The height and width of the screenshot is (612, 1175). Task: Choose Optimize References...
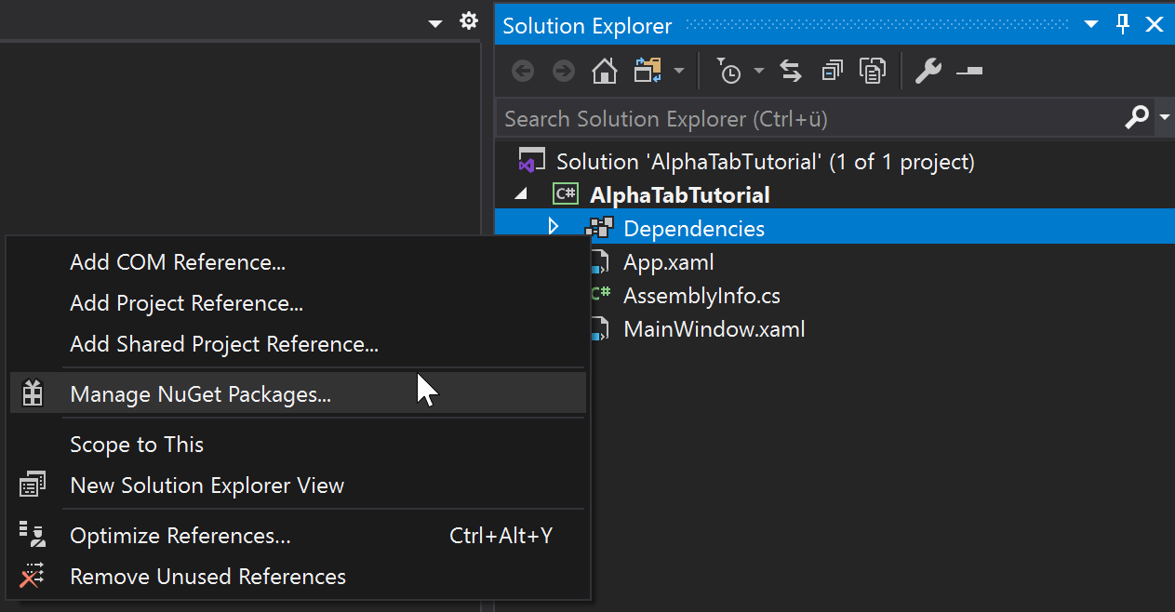[298, 536]
